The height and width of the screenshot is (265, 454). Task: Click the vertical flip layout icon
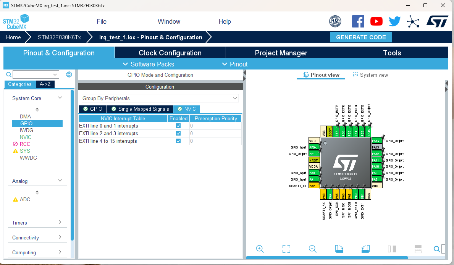coord(392,249)
